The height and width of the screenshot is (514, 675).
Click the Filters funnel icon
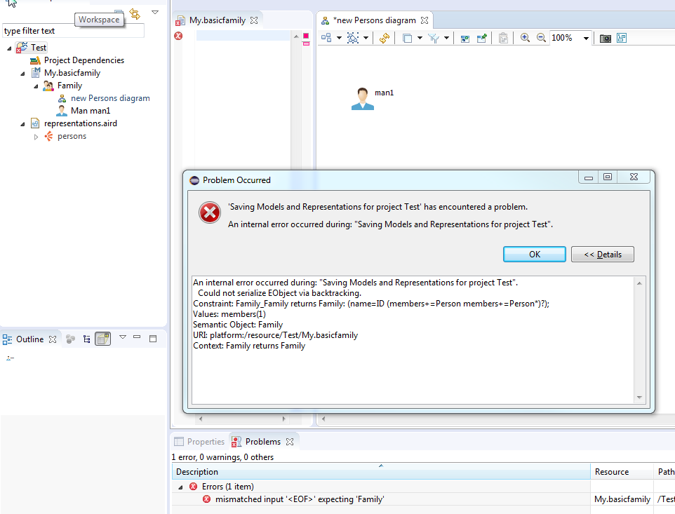[x=434, y=38]
